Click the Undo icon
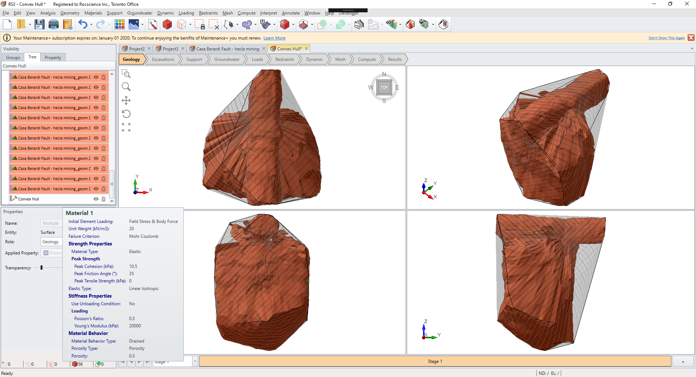 82,24
